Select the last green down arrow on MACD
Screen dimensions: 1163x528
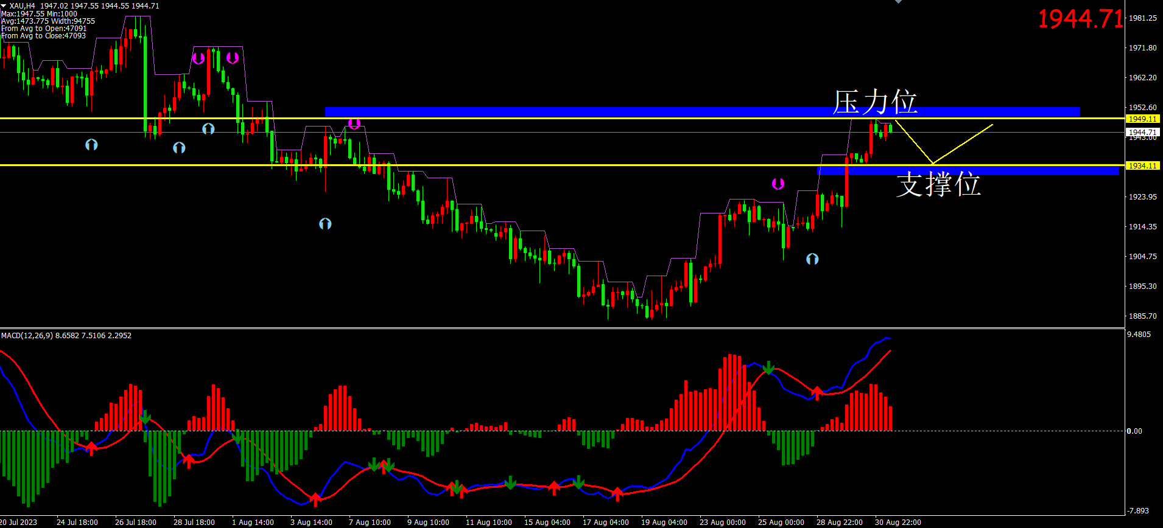(769, 367)
